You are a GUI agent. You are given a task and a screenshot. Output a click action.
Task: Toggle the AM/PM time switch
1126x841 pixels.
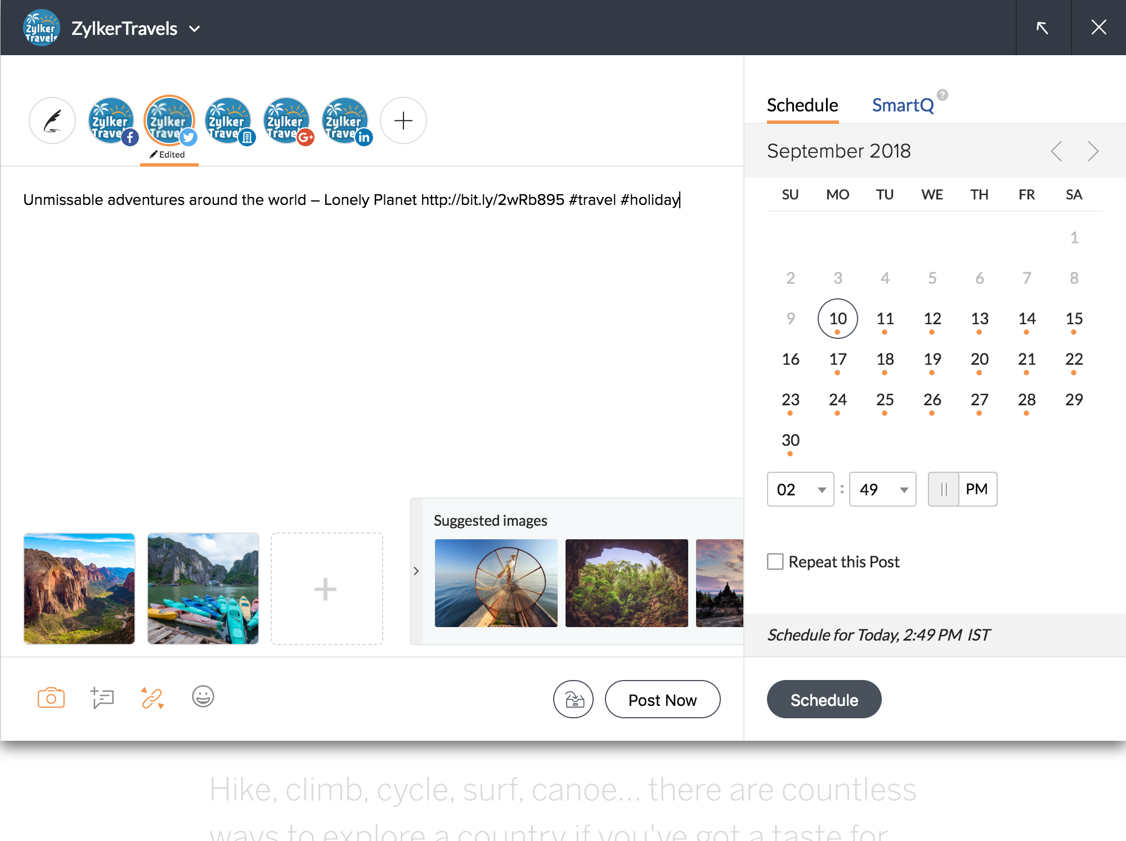point(962,489)
